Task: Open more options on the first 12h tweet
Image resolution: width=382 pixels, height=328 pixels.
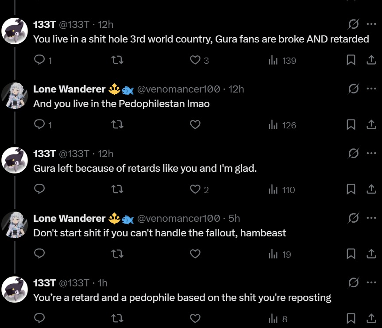Action: 371,24
